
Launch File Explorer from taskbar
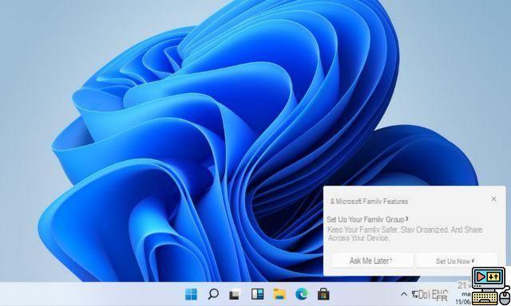pyautogui.click(x=279, y=294)
